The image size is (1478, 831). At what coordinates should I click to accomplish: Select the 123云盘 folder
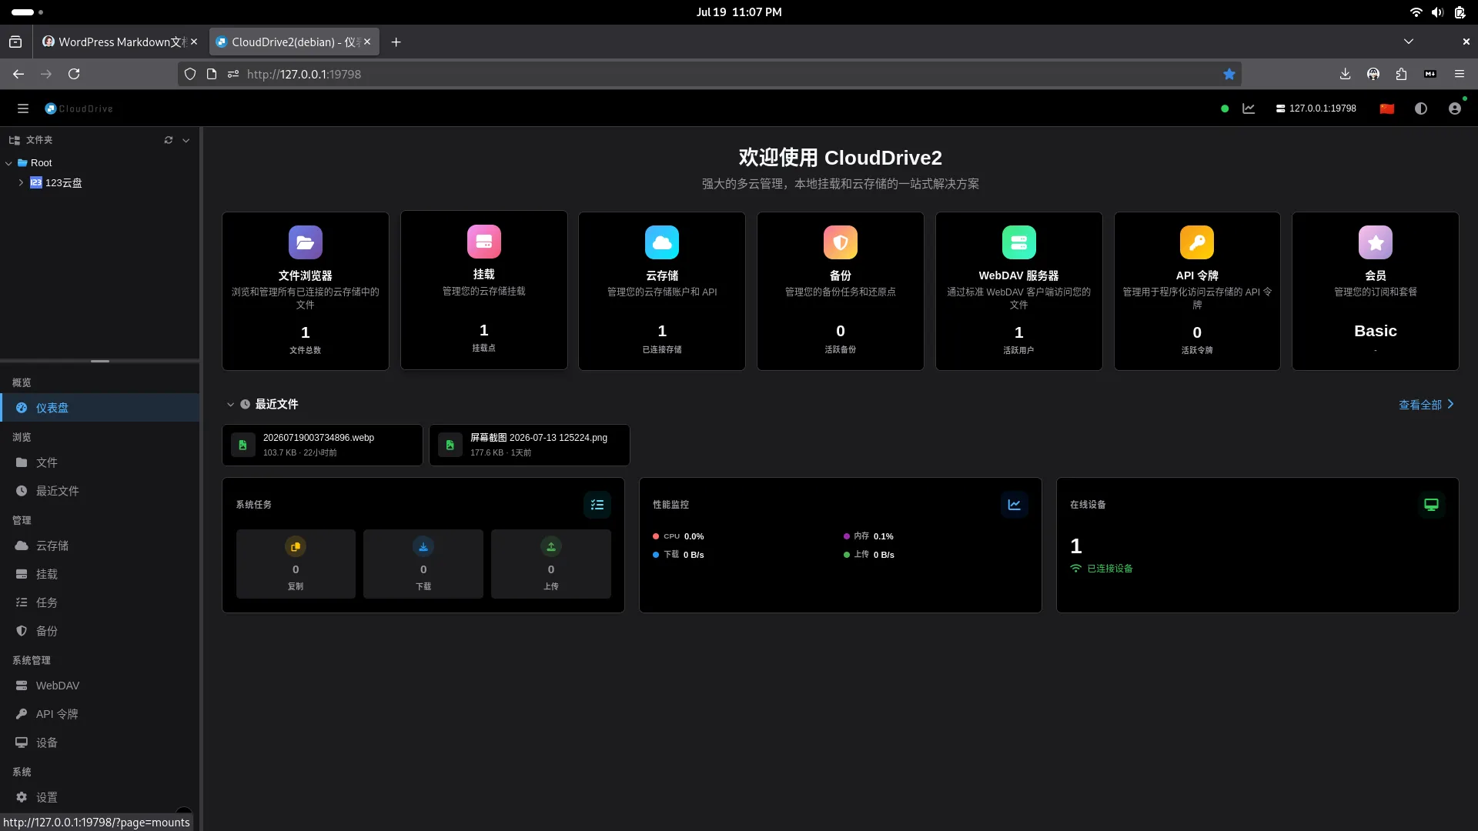(x=56, y=183)
